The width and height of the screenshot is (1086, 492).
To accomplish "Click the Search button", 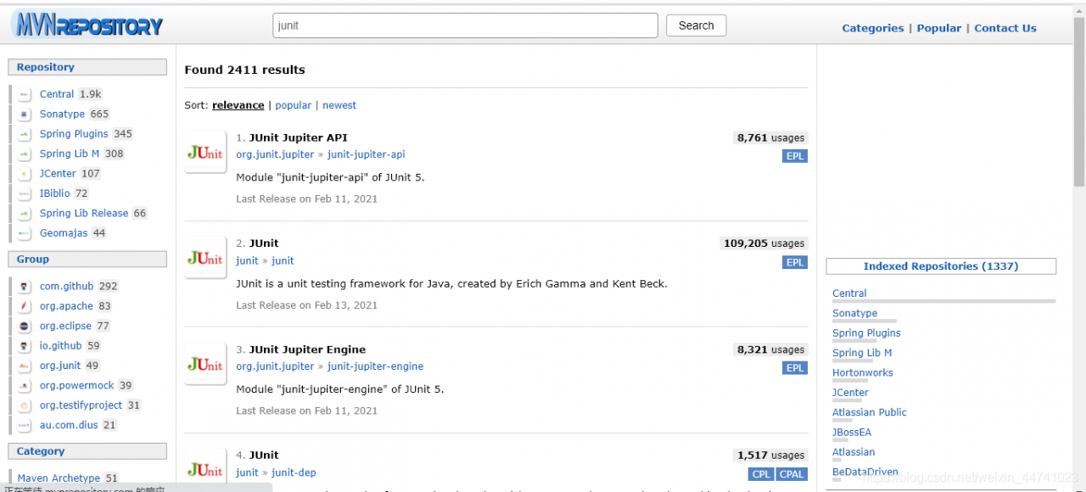I will 696,25.
